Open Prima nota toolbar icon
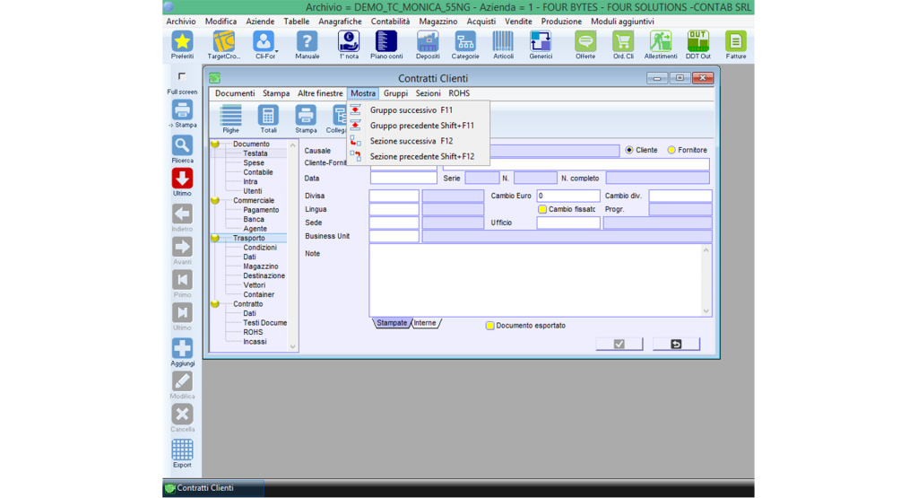The height and width of the screenshot is (498, 918). click(x=349, y=42)
